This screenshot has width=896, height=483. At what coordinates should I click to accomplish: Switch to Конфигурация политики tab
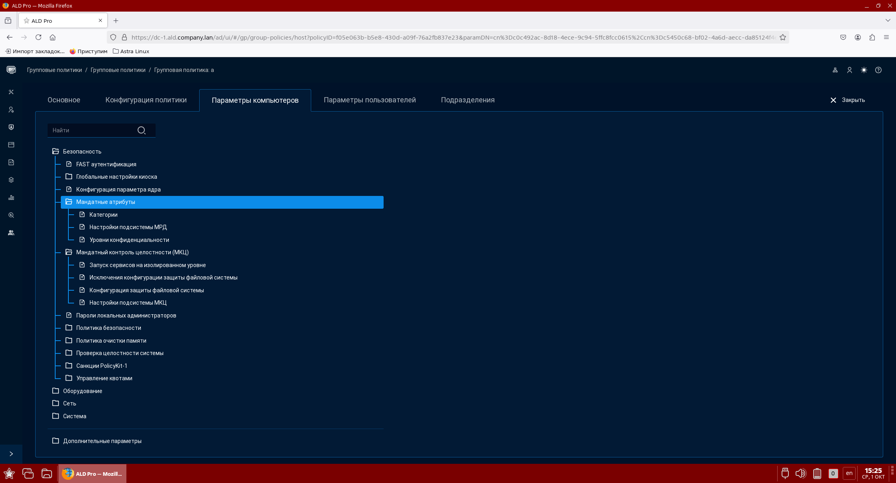[x=146, y=100]
